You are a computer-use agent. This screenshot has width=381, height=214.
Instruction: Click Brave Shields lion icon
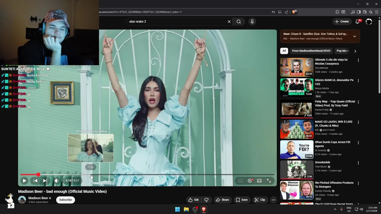click(294, 12)
